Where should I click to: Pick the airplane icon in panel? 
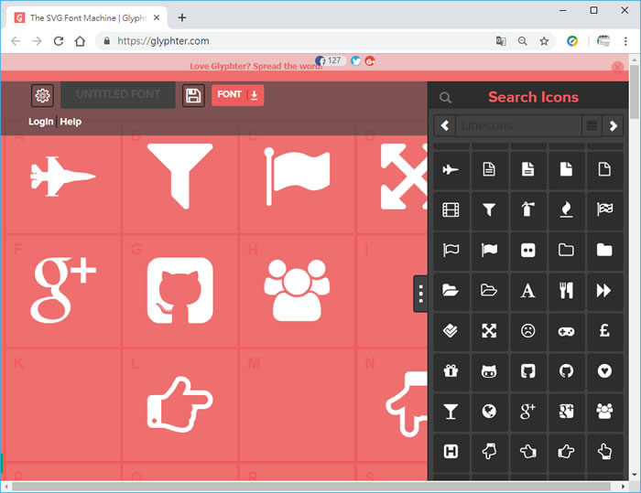click(451, 169)
